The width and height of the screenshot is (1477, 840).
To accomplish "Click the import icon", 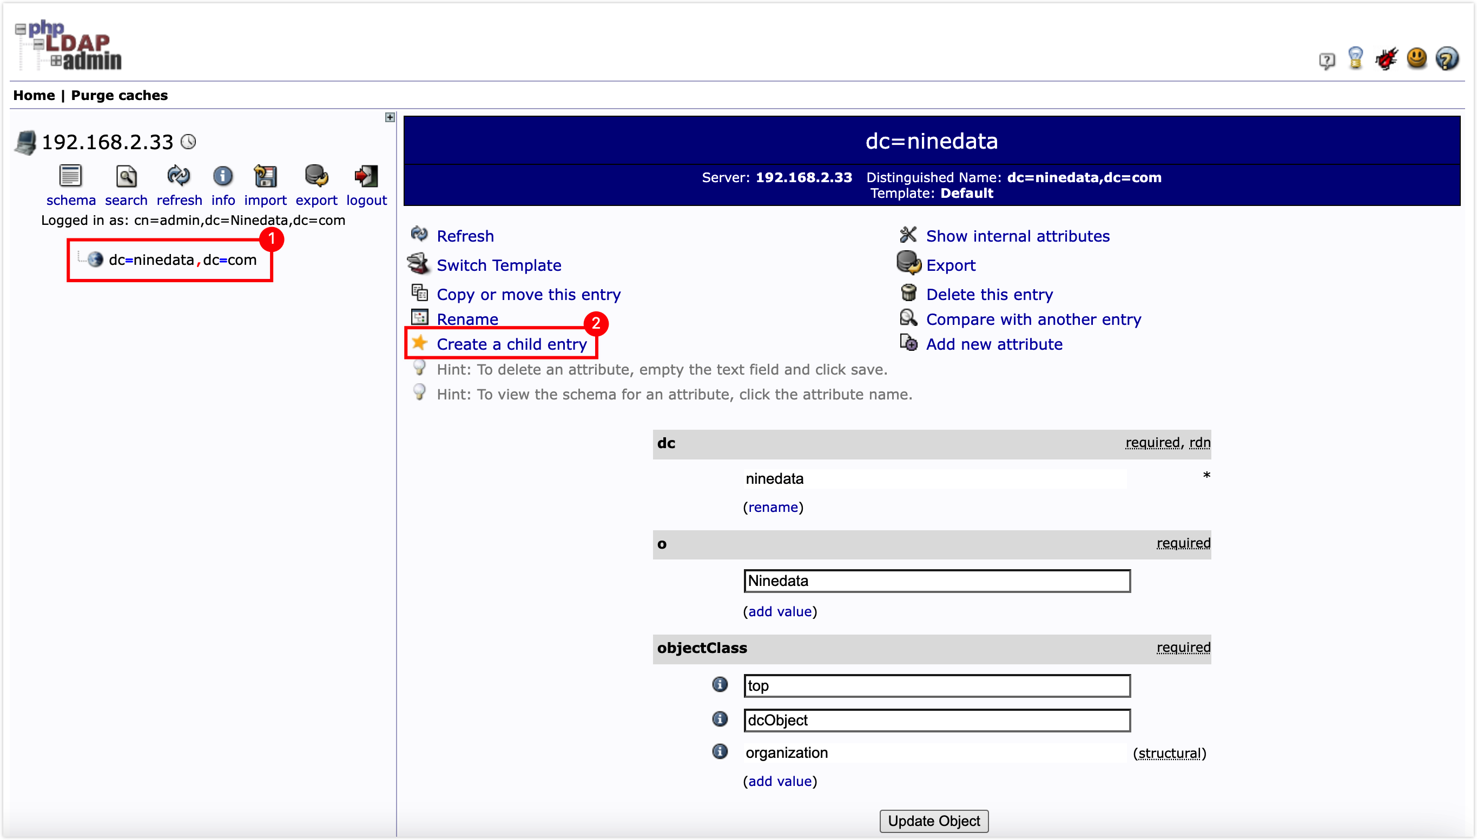I will (265, 176).
